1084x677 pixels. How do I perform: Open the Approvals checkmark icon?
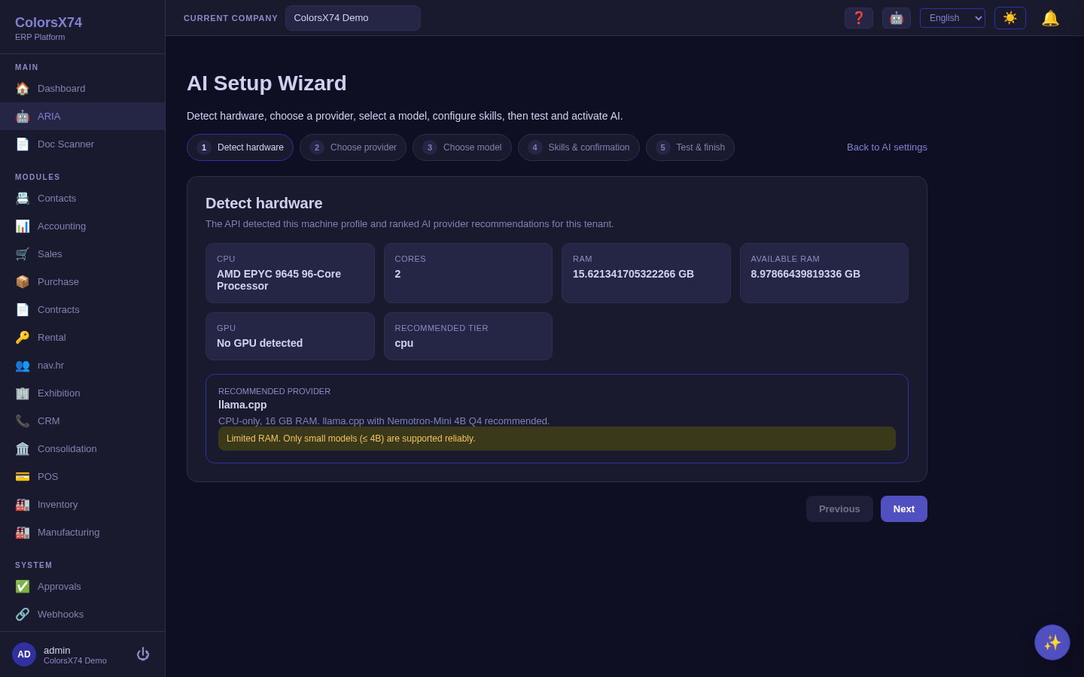pos(23,586)
